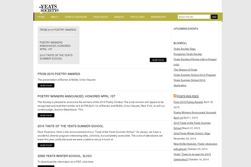Open 22nd Yeats Winter School, Sligo heading

64,156
